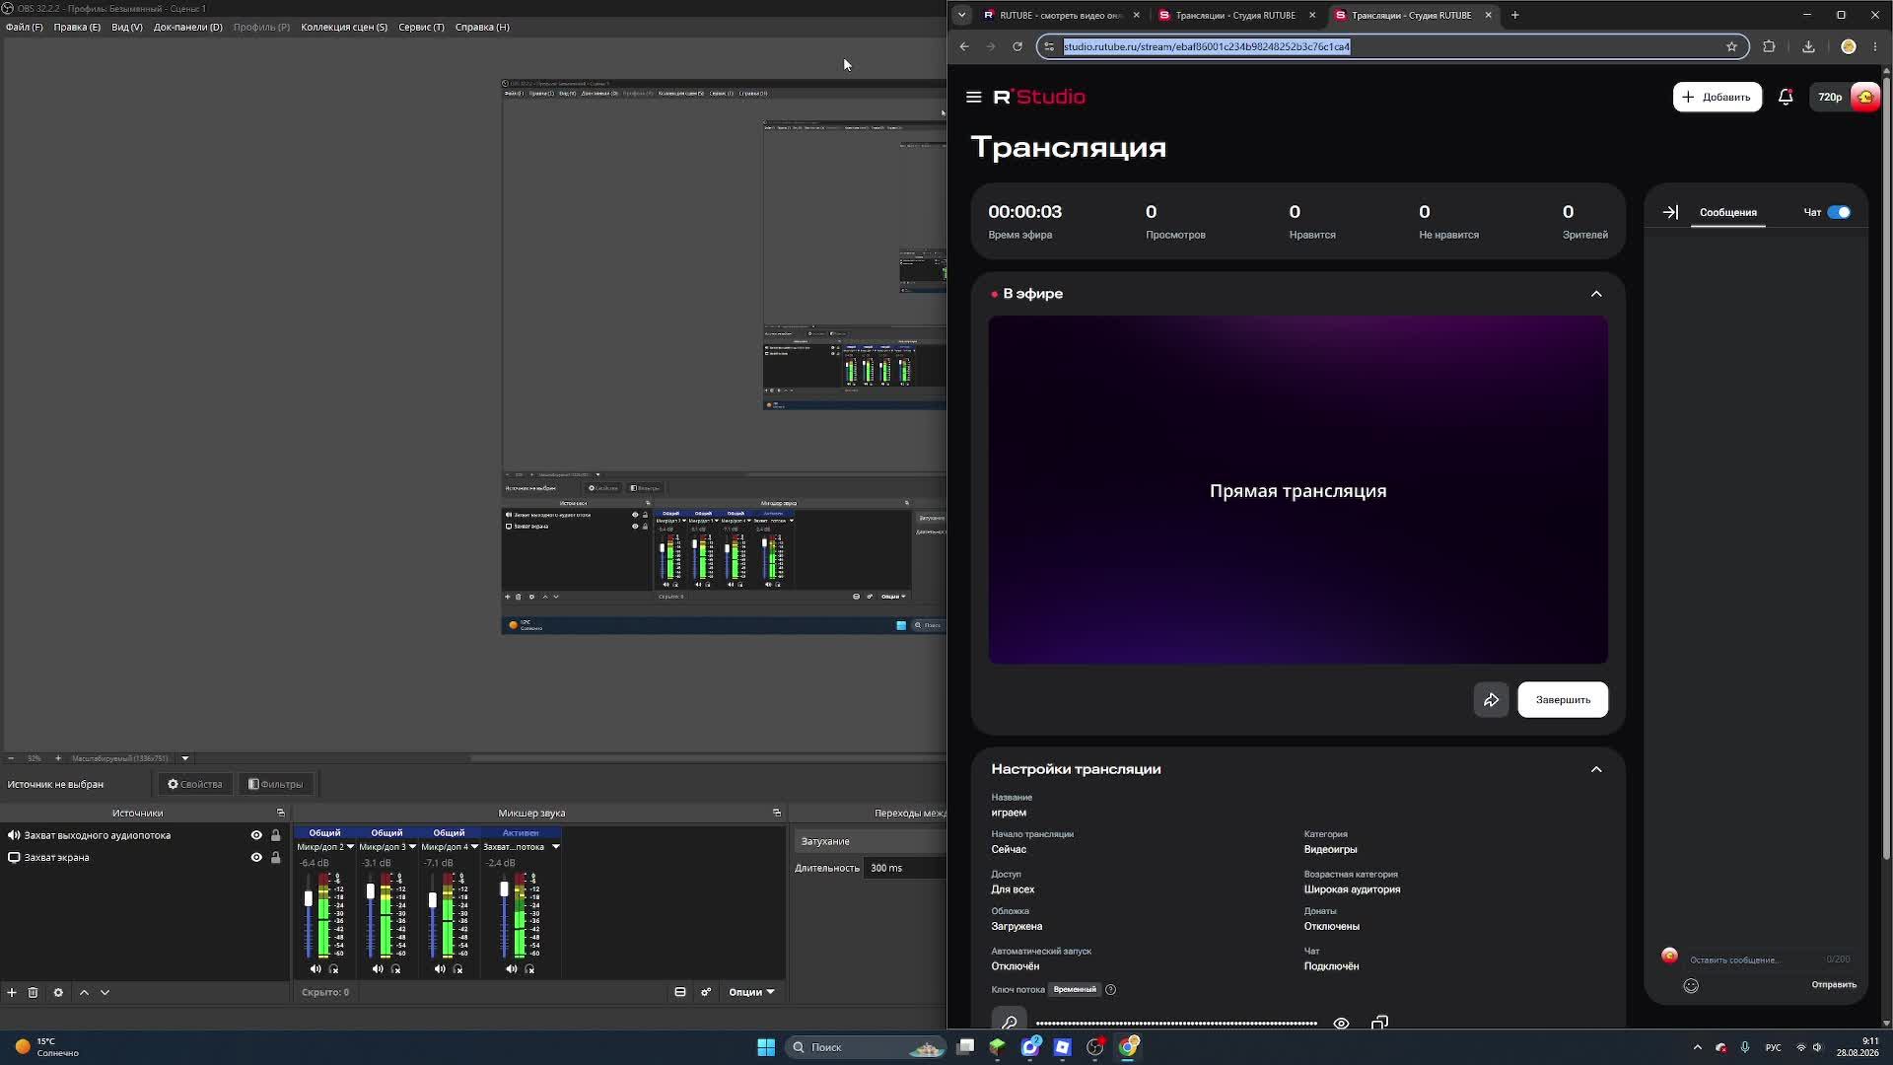Reveal the stream key with eye icon

click(1341, 1023)
